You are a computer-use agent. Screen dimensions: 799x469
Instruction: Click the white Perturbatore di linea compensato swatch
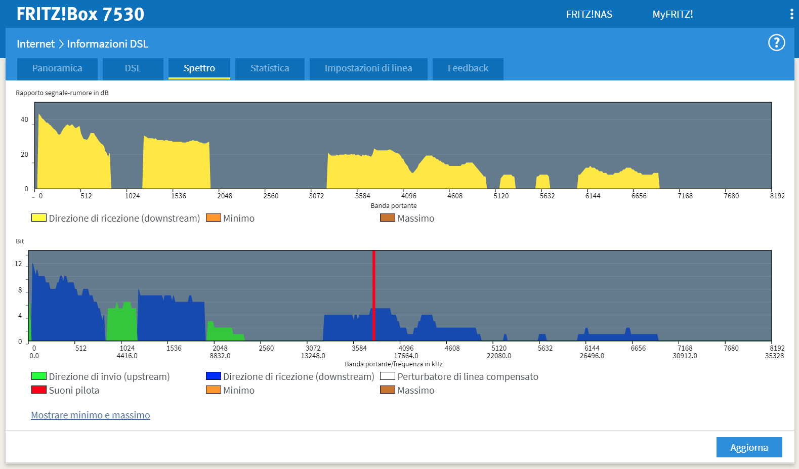388,376
